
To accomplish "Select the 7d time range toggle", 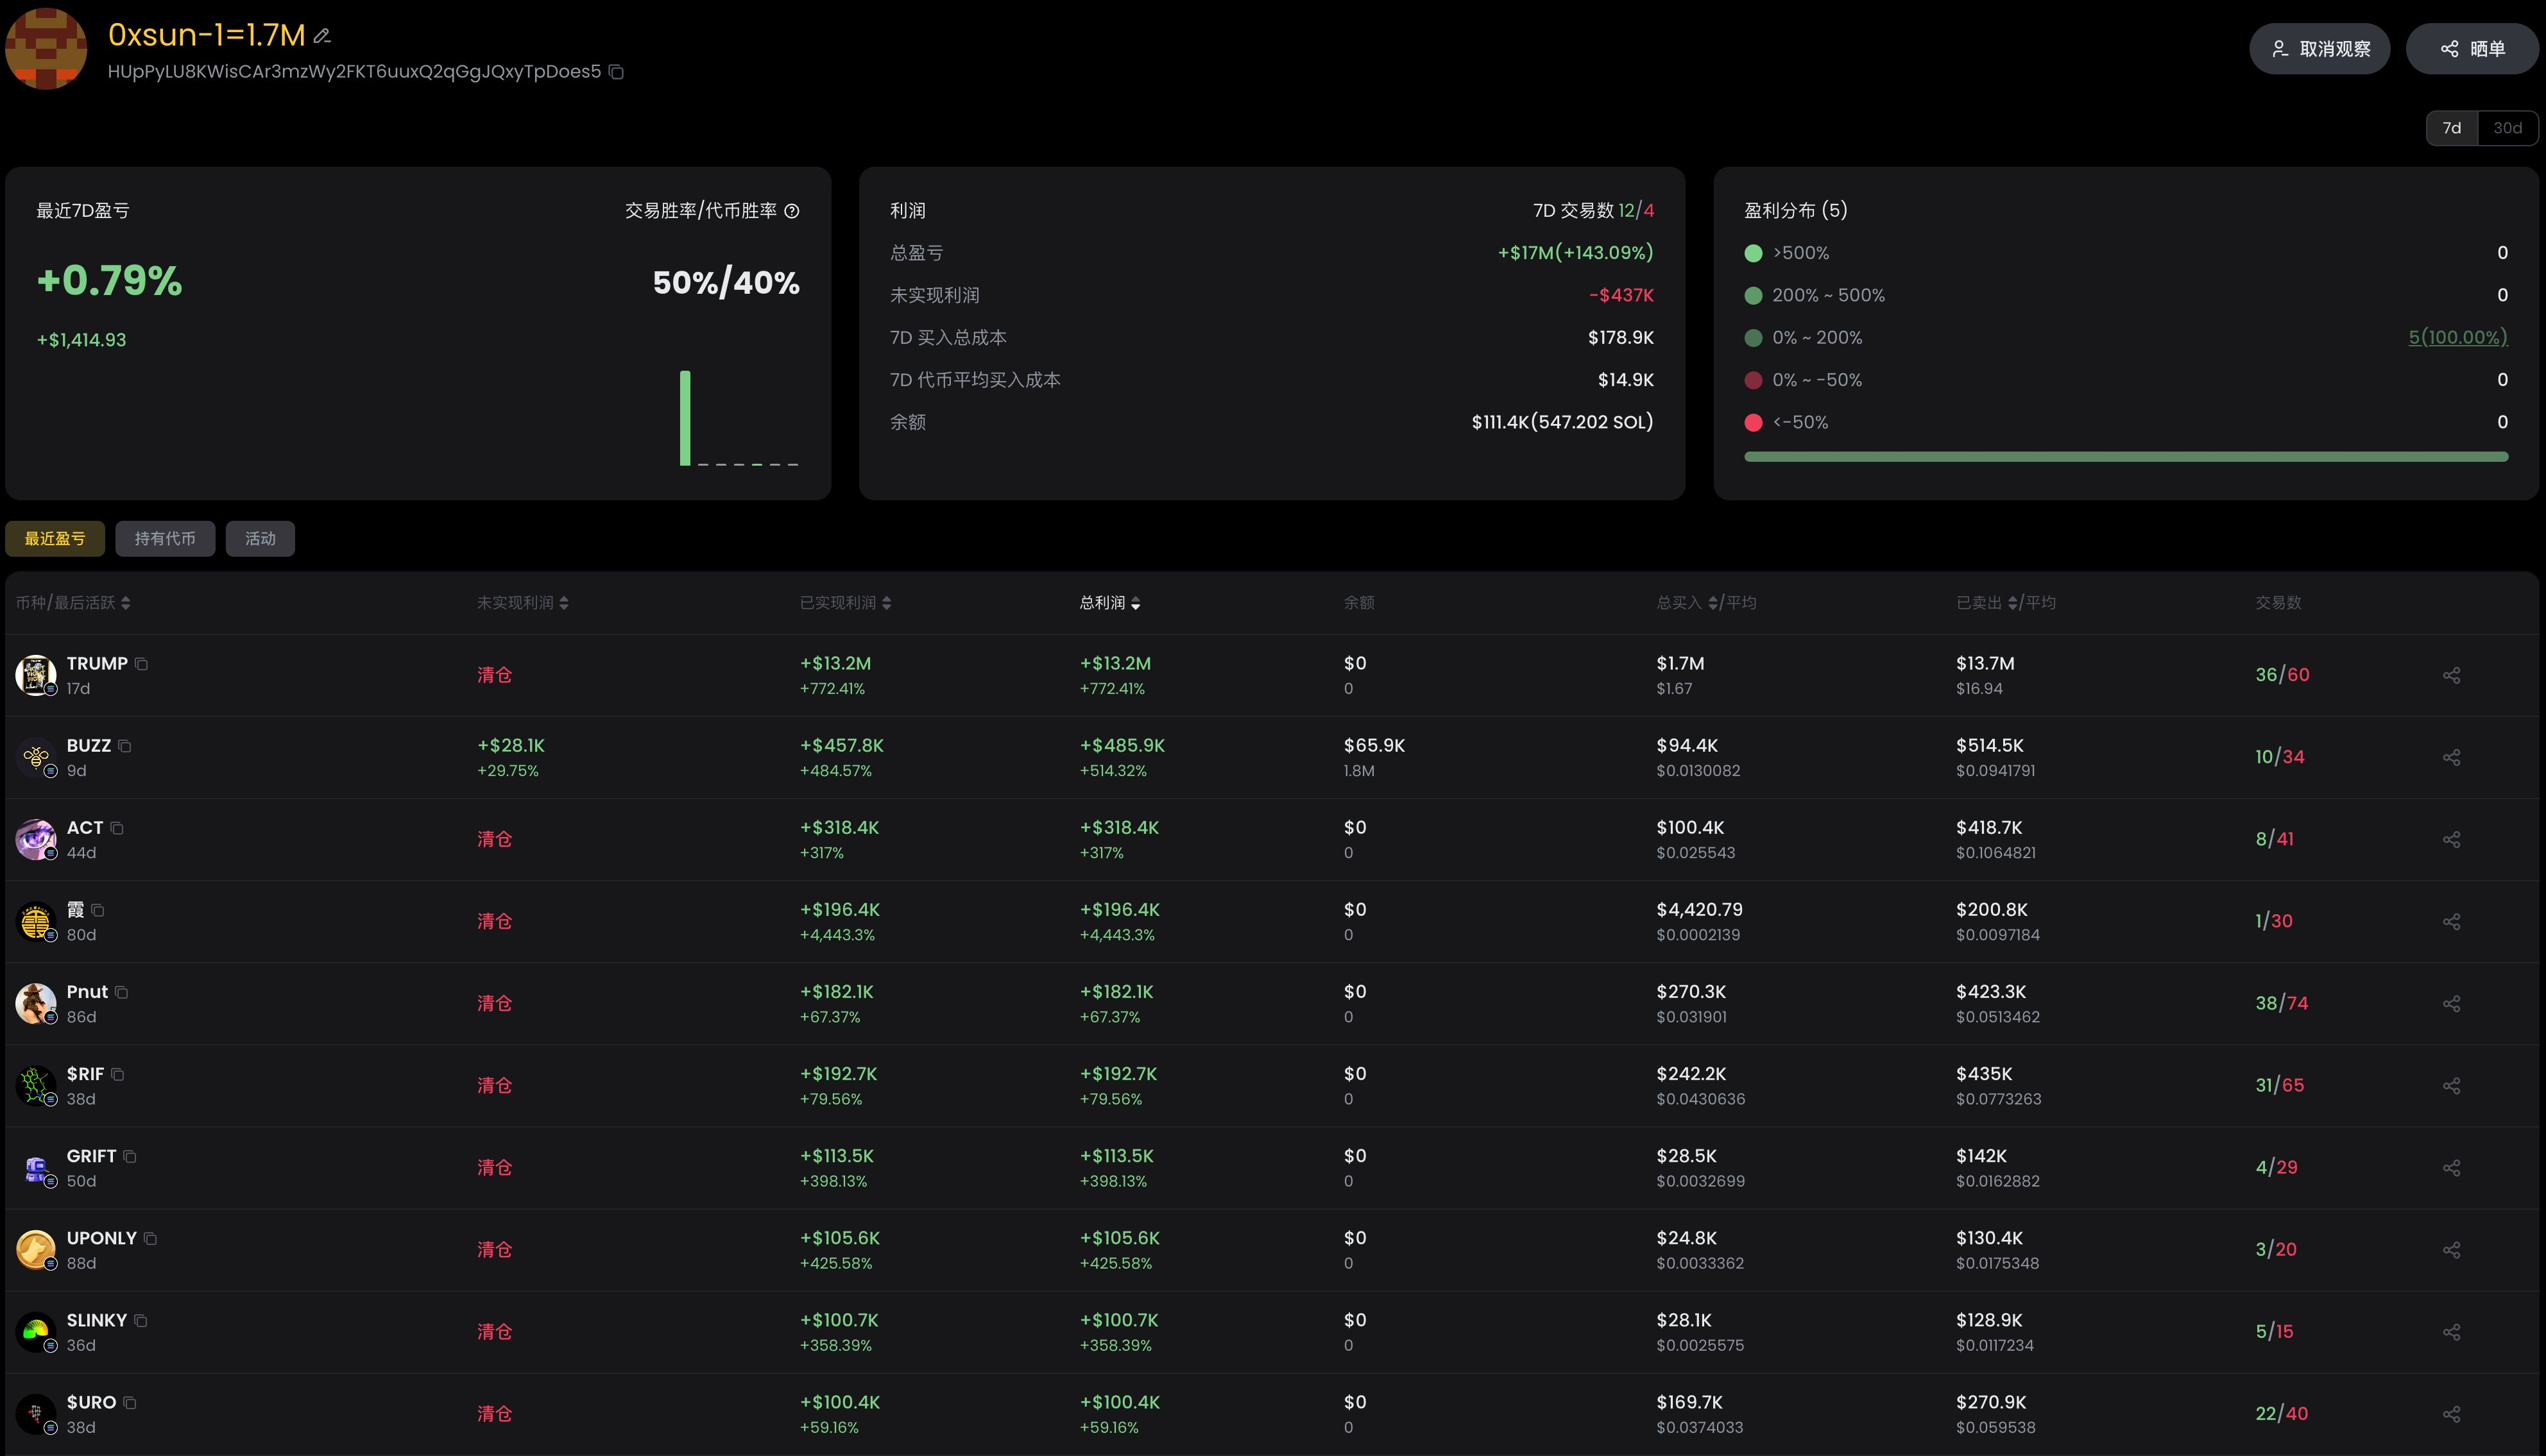I will coord(2451,128).
